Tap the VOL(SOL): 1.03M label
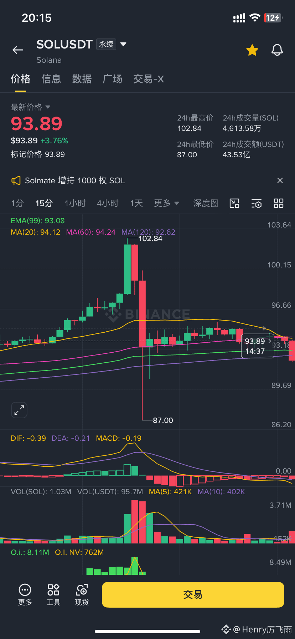 [41, 492]
